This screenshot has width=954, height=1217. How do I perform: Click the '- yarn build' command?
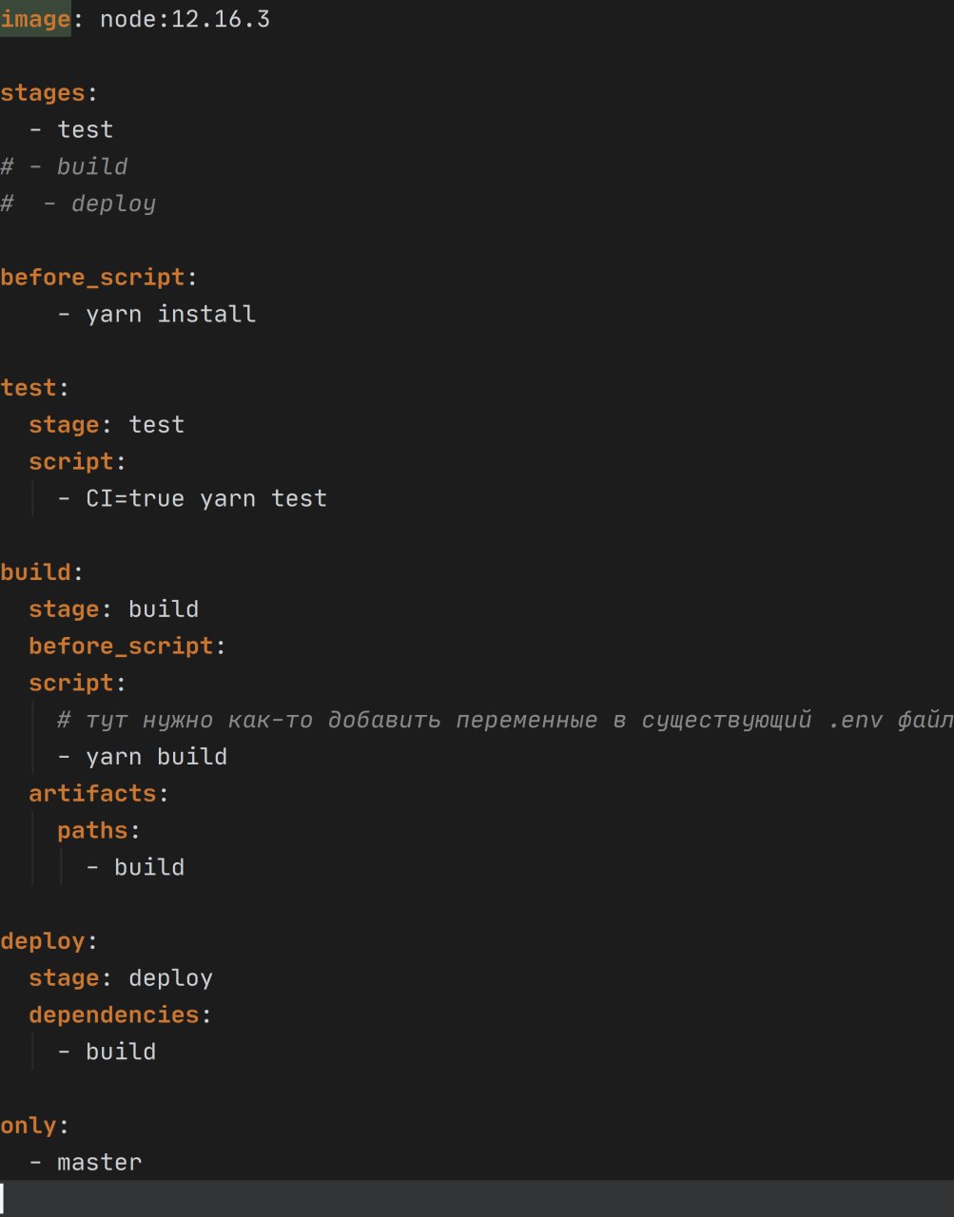click(143, 757)
